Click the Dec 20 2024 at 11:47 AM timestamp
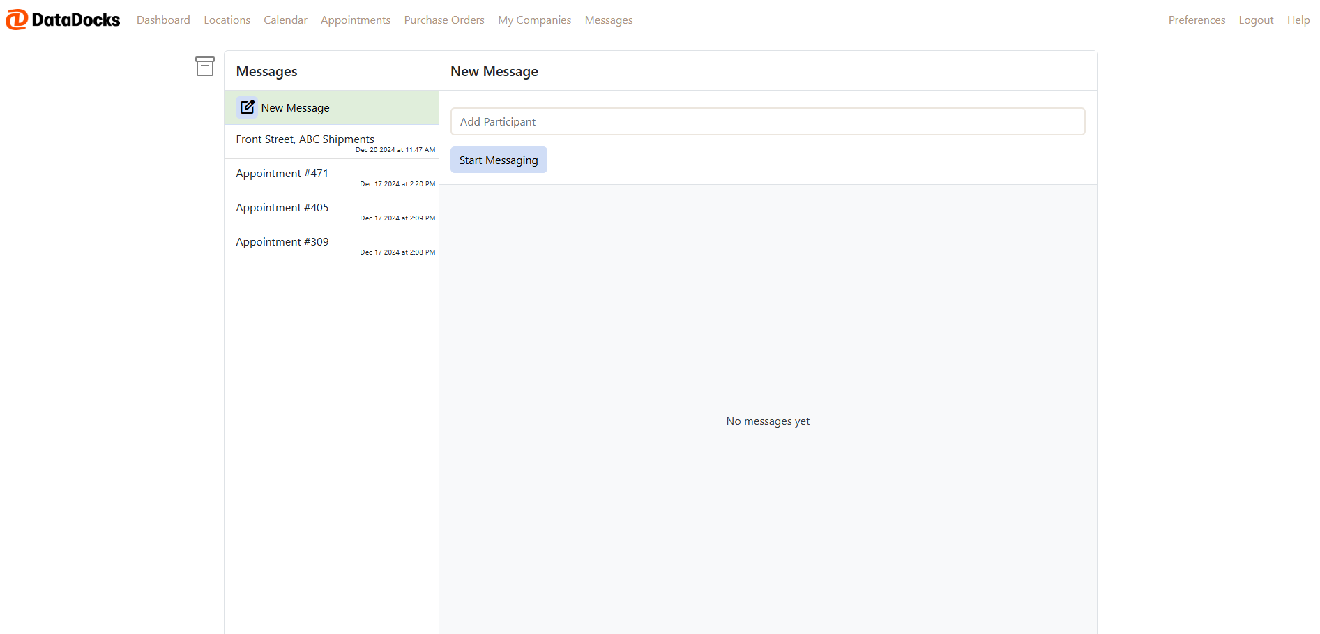This screenshot has height=634, width=1320. click(x=395, y=150)
